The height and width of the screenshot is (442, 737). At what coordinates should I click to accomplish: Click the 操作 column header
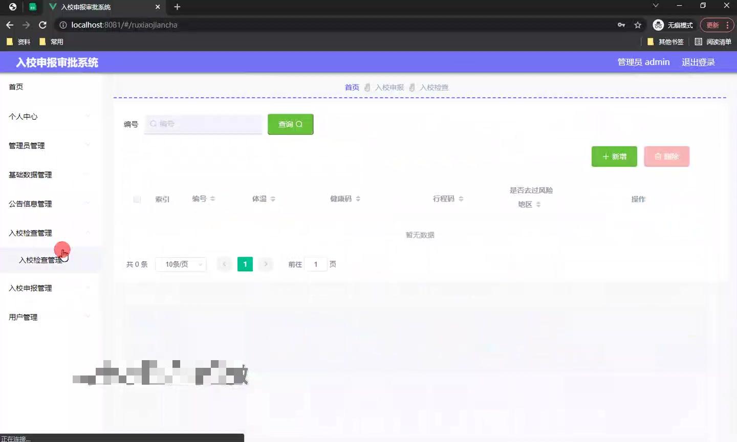(x=638, y=199)
